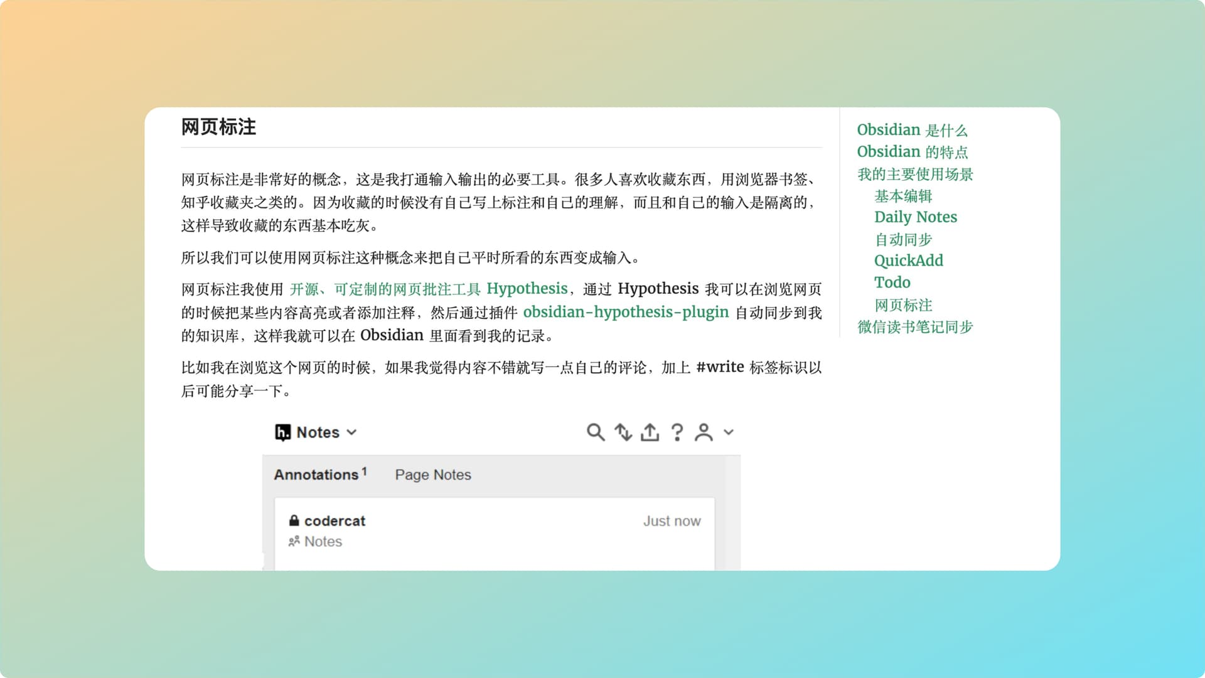Go to Daily Notes in the outline
Screen dimensions: 1205x678
click(916, 217)
